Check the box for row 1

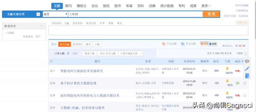pos(51,71)
